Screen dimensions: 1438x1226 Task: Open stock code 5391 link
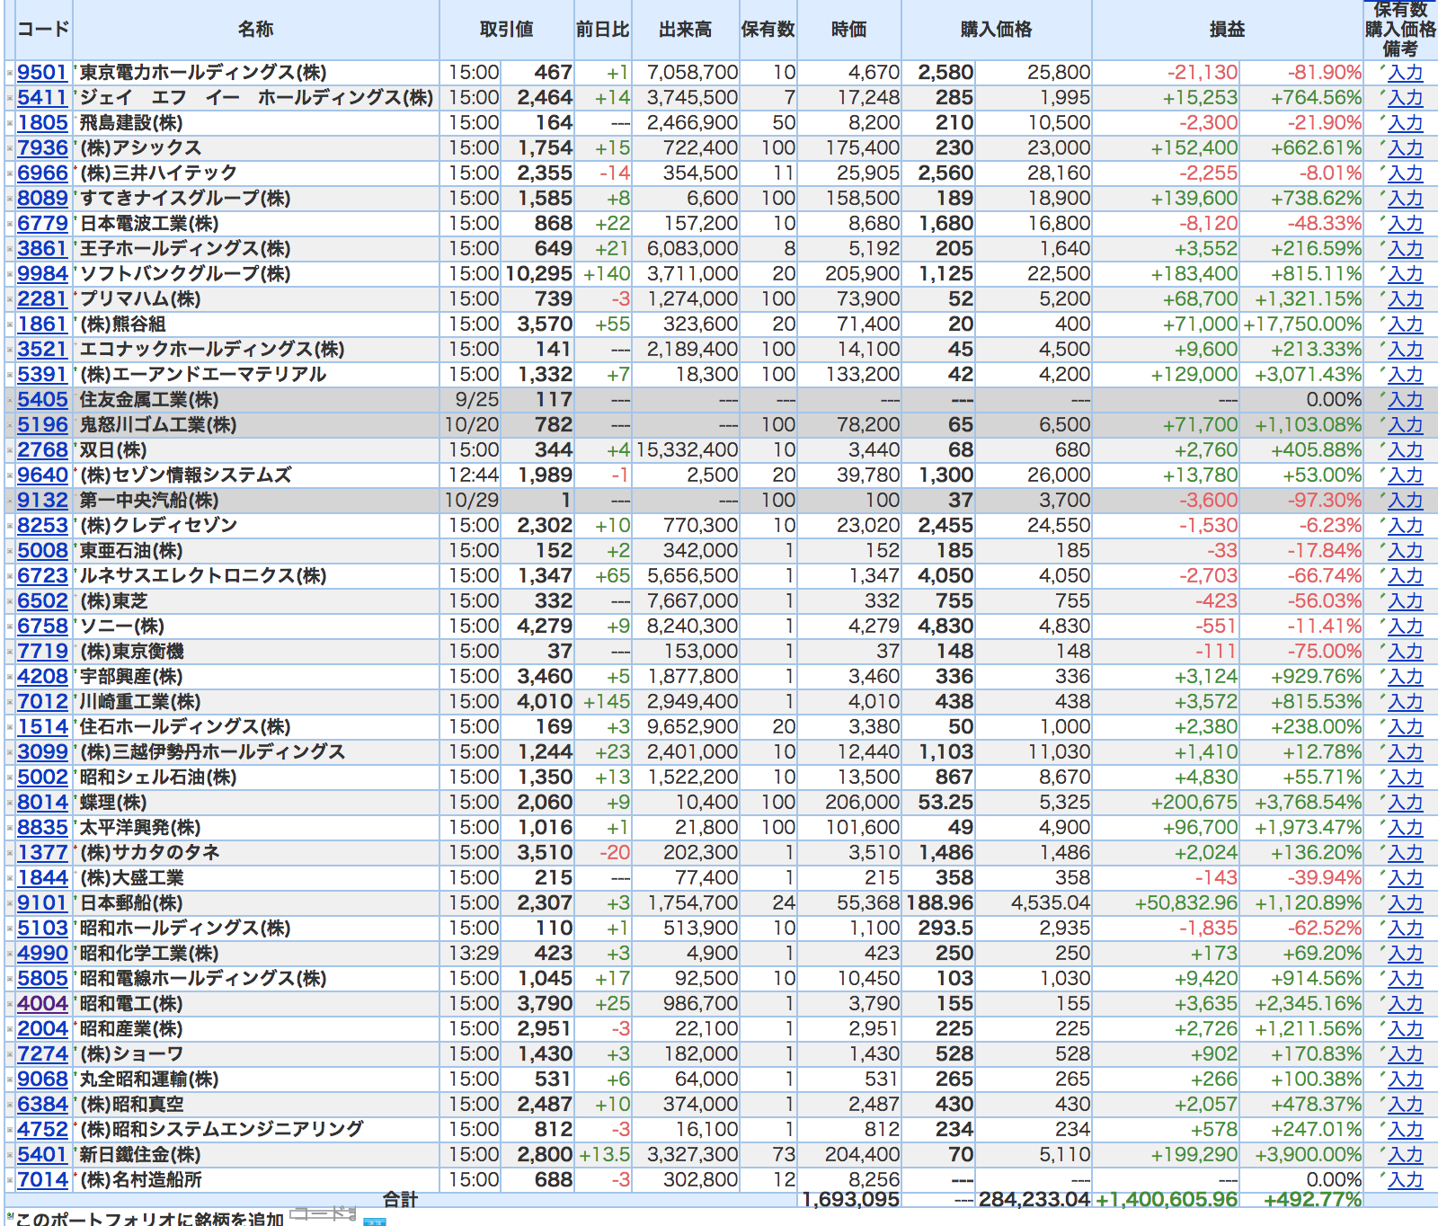click(42, 375)
